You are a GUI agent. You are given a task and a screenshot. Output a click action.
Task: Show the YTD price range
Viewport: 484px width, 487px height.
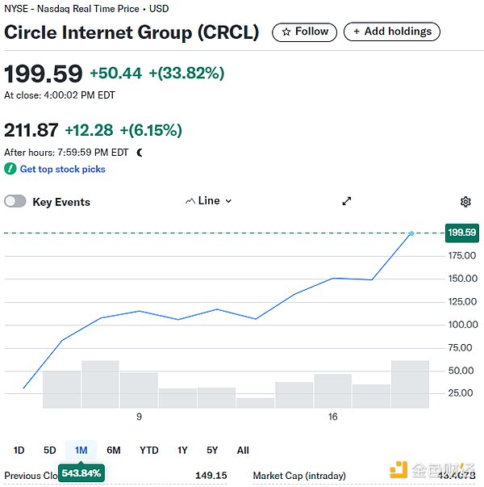[148, 450]
